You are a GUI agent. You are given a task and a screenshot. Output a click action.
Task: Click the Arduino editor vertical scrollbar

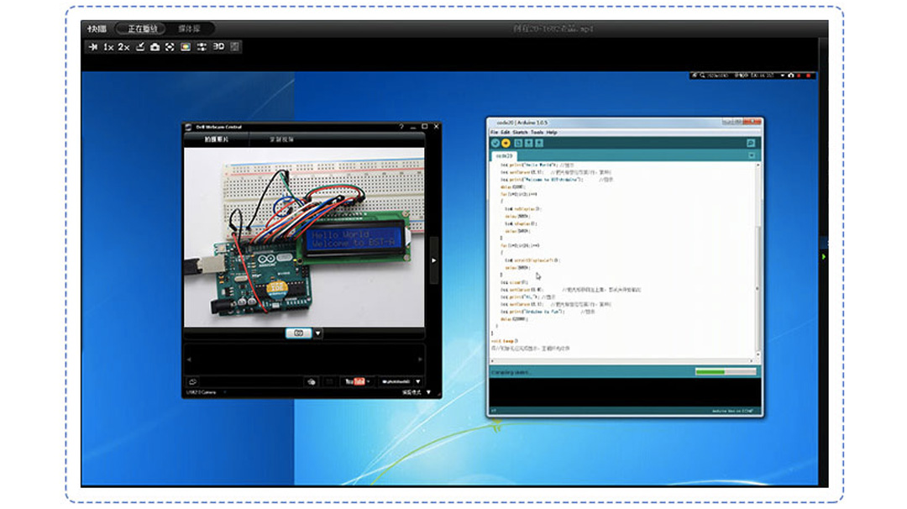point(758,260)
